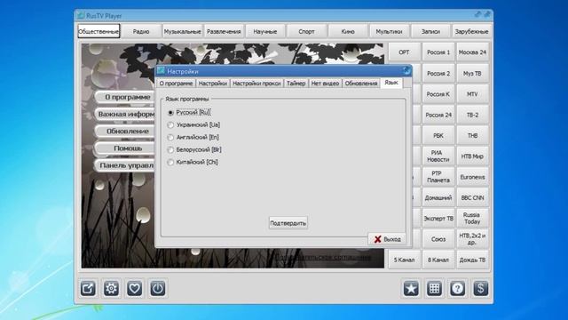The width and height of the screenshot is (568, 320).
Task: Open the Развлечения category
Action: point(224,31)
